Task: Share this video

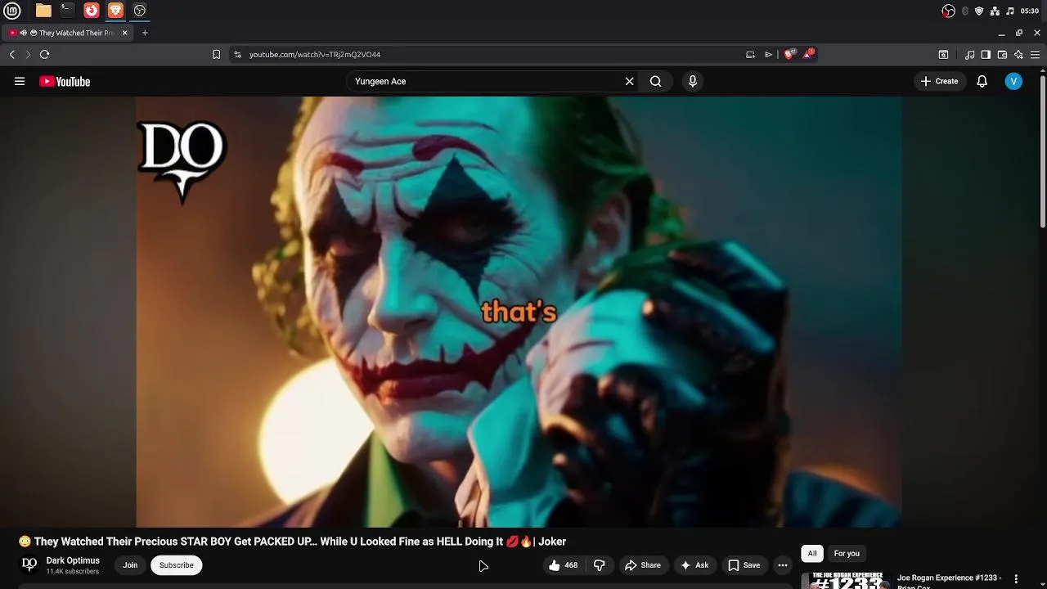Action: [643, 565]
